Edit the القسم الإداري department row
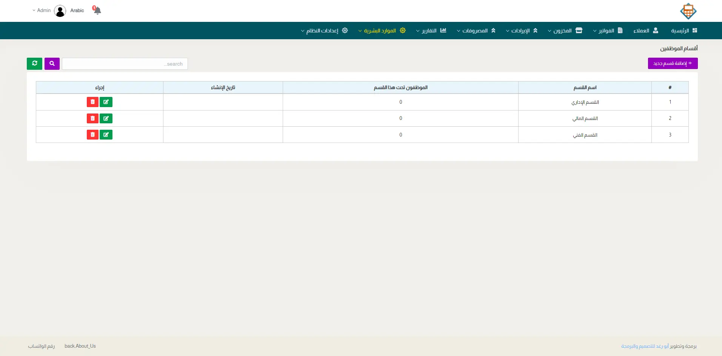 click(106, 102)
